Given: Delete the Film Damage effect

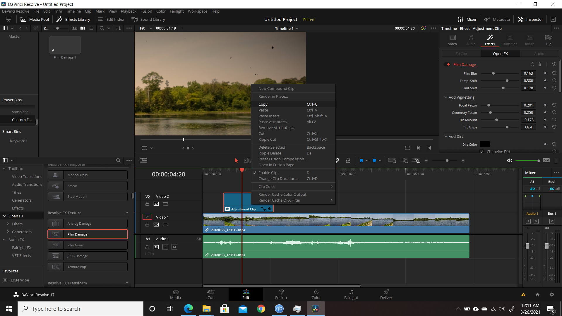Looking at the screenshot, I should click(540, 64).
